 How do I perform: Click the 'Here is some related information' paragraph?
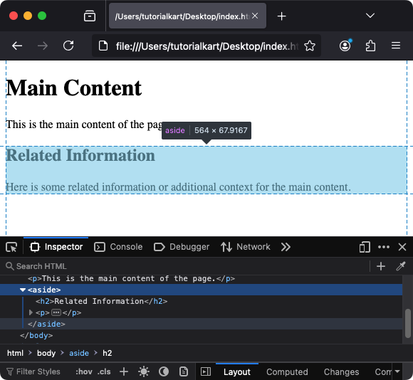coord(178,187)
